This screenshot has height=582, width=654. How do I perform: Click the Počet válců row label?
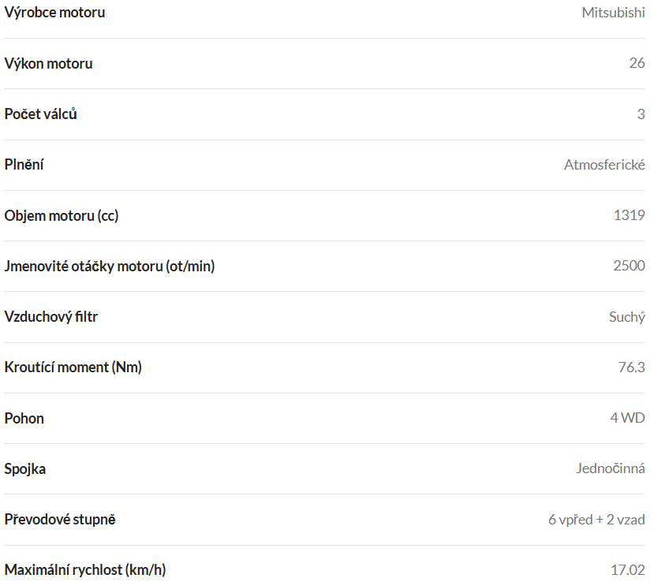tap(40, 114)
